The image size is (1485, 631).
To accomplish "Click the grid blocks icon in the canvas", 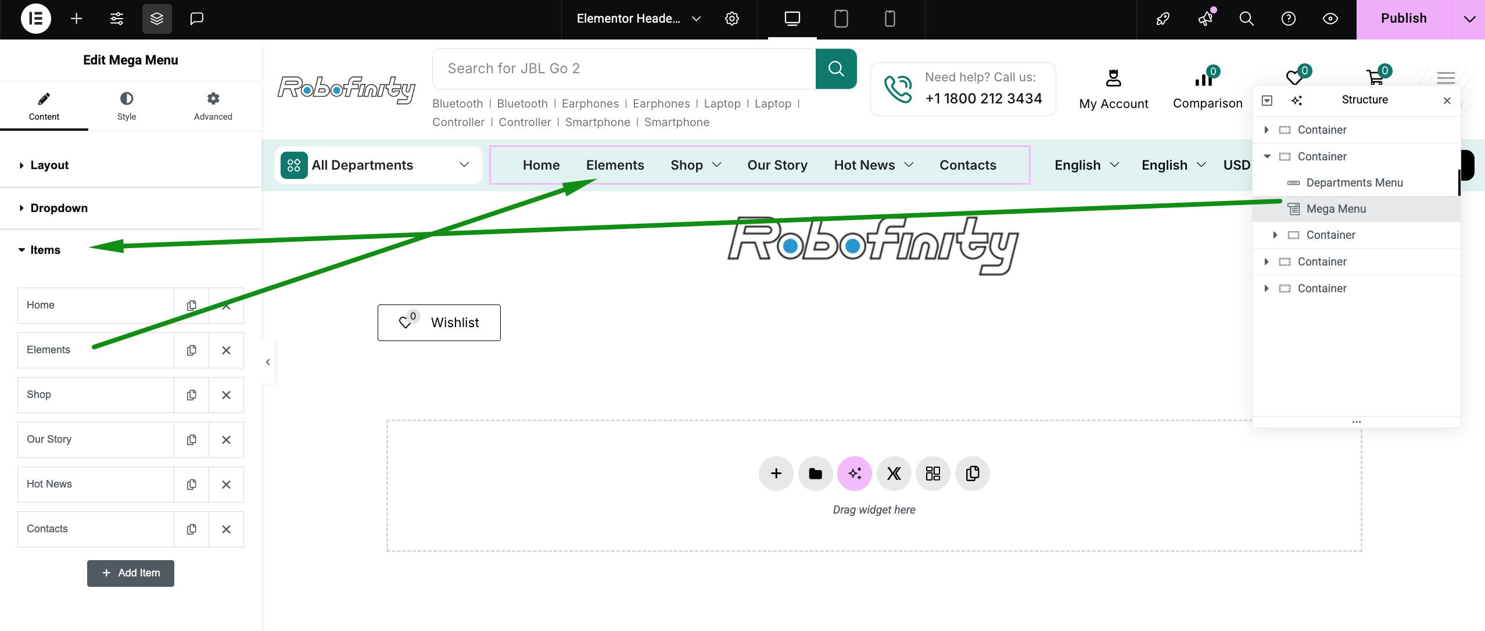I will 933,474.
